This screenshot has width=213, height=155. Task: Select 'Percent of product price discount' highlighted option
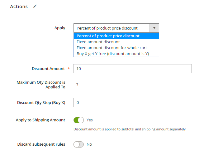(x=116, y=36)
